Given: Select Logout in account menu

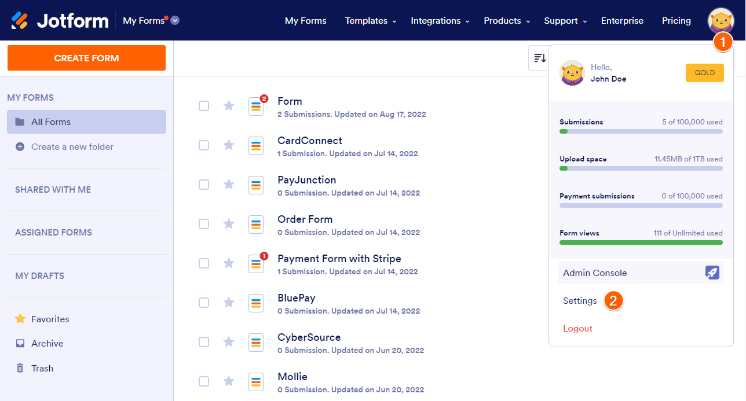Looking at the screenshot, I should pyautogui.click(x=577, y=329).
